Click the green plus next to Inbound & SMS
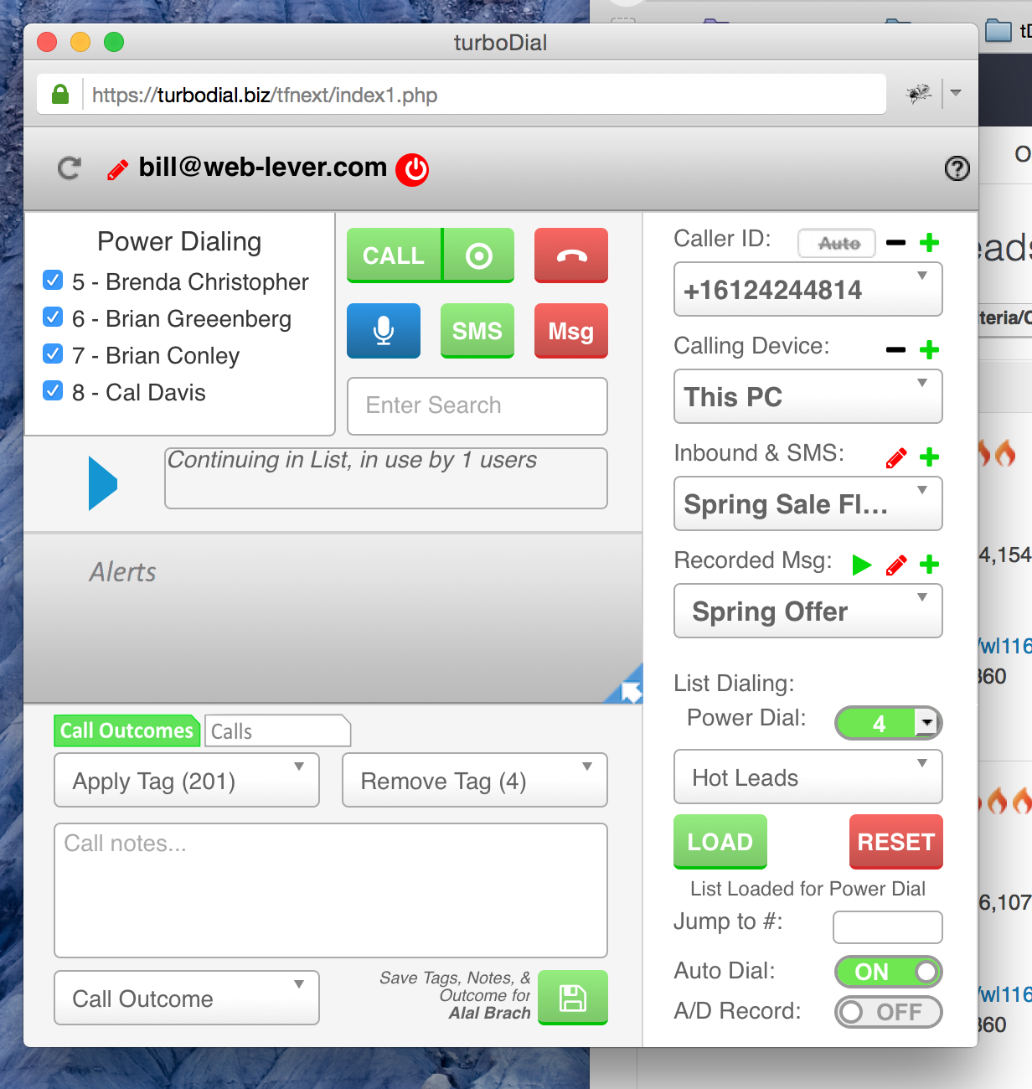This screenshot has width=1032, height=1089. click(x=929, y=457)
